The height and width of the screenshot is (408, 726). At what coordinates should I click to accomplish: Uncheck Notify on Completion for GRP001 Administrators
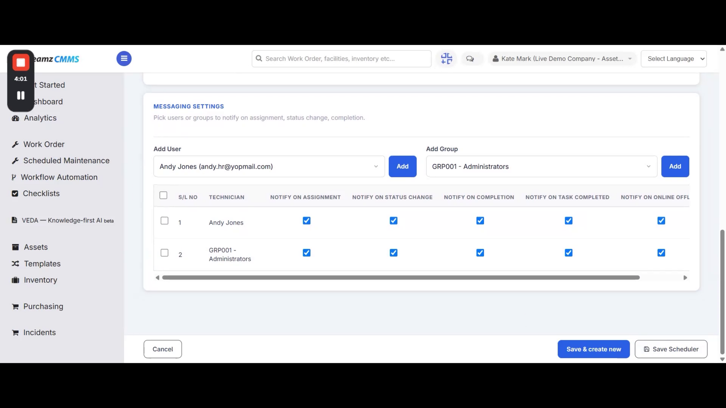pyautogui.click(x=480, y=253)
